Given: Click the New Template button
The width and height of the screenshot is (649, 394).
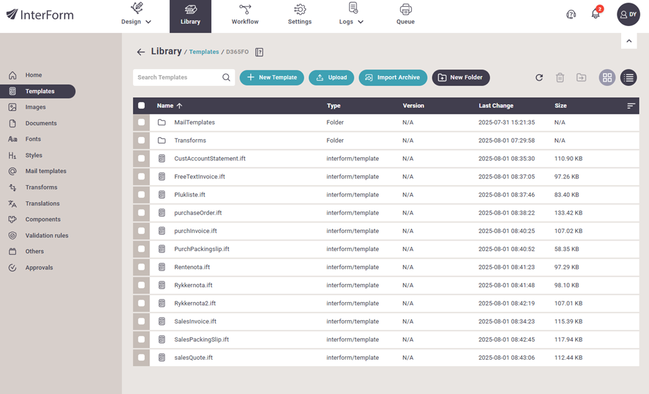Looking at the screenshot, I should pos(271,78).
